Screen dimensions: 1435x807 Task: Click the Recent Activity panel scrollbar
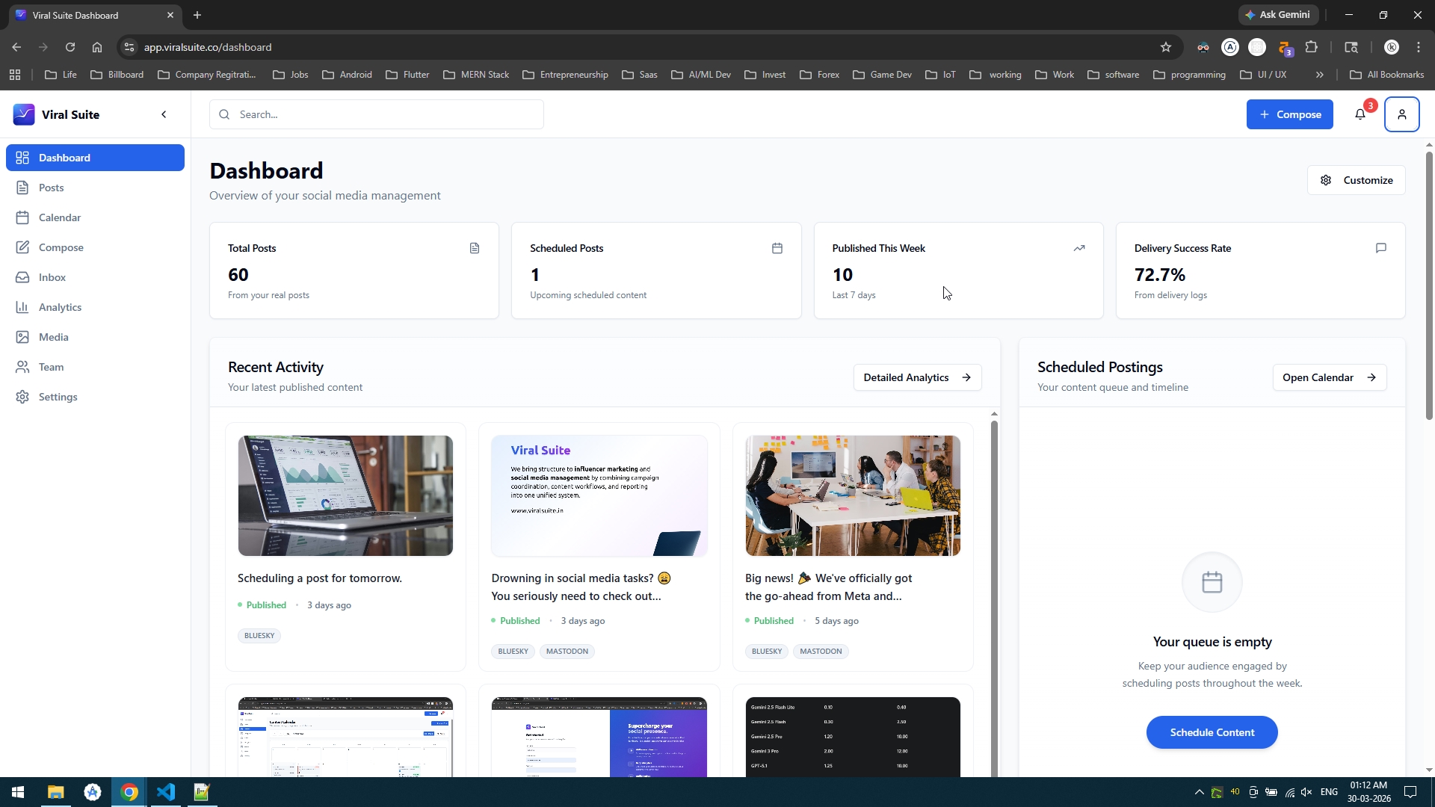point(994,598)
